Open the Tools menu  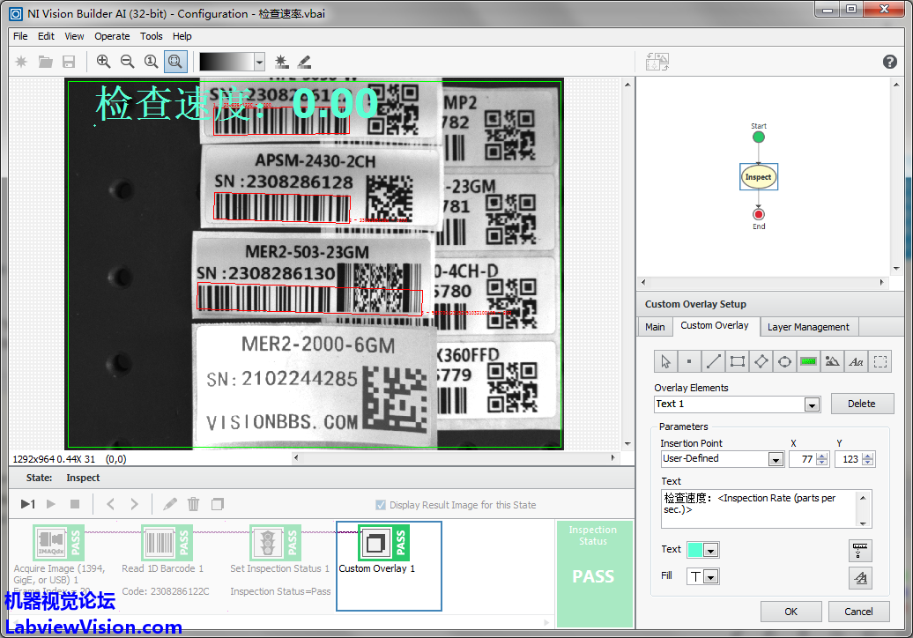point(152,36)
